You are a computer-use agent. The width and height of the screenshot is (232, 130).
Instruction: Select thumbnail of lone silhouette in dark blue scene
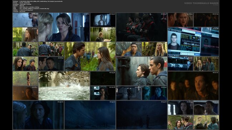pos(142,115)
